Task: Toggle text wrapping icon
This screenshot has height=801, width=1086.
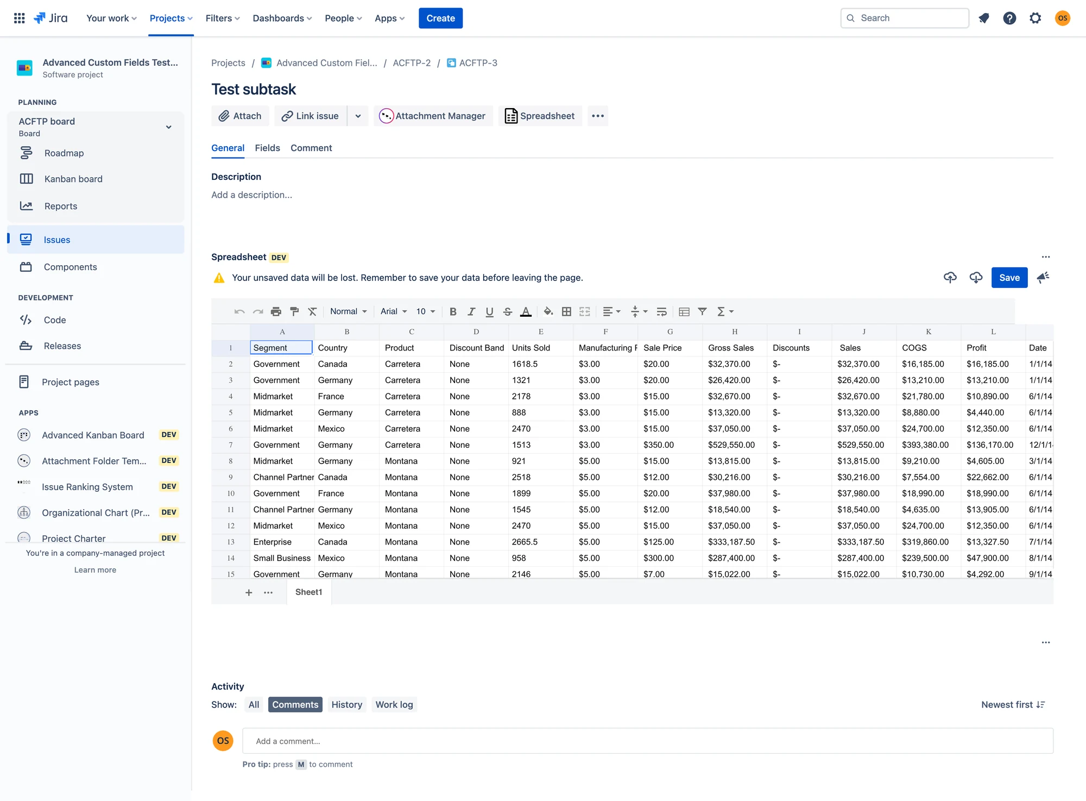Action: (661, 311)
